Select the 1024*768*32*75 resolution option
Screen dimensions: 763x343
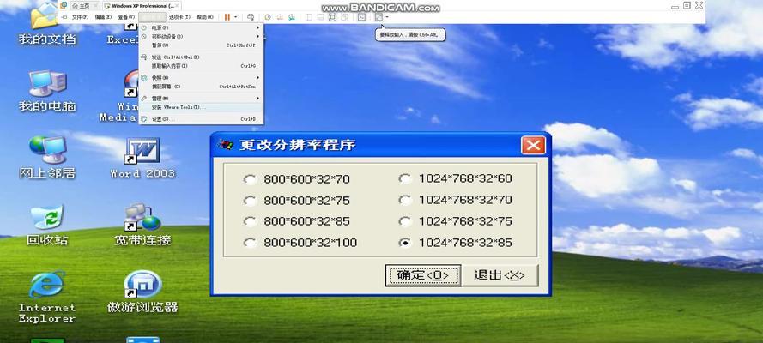456,221
